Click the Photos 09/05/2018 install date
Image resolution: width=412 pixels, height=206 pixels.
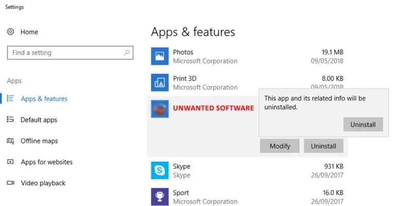point(327,61)
